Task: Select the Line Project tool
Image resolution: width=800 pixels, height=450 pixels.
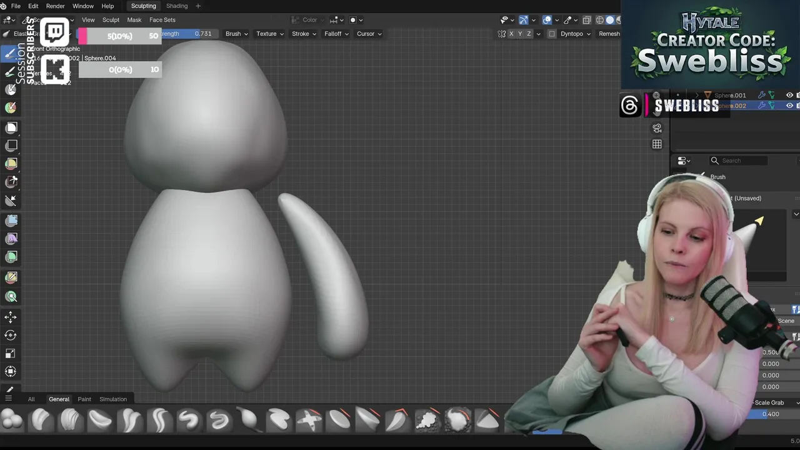Action: [11, 201]
